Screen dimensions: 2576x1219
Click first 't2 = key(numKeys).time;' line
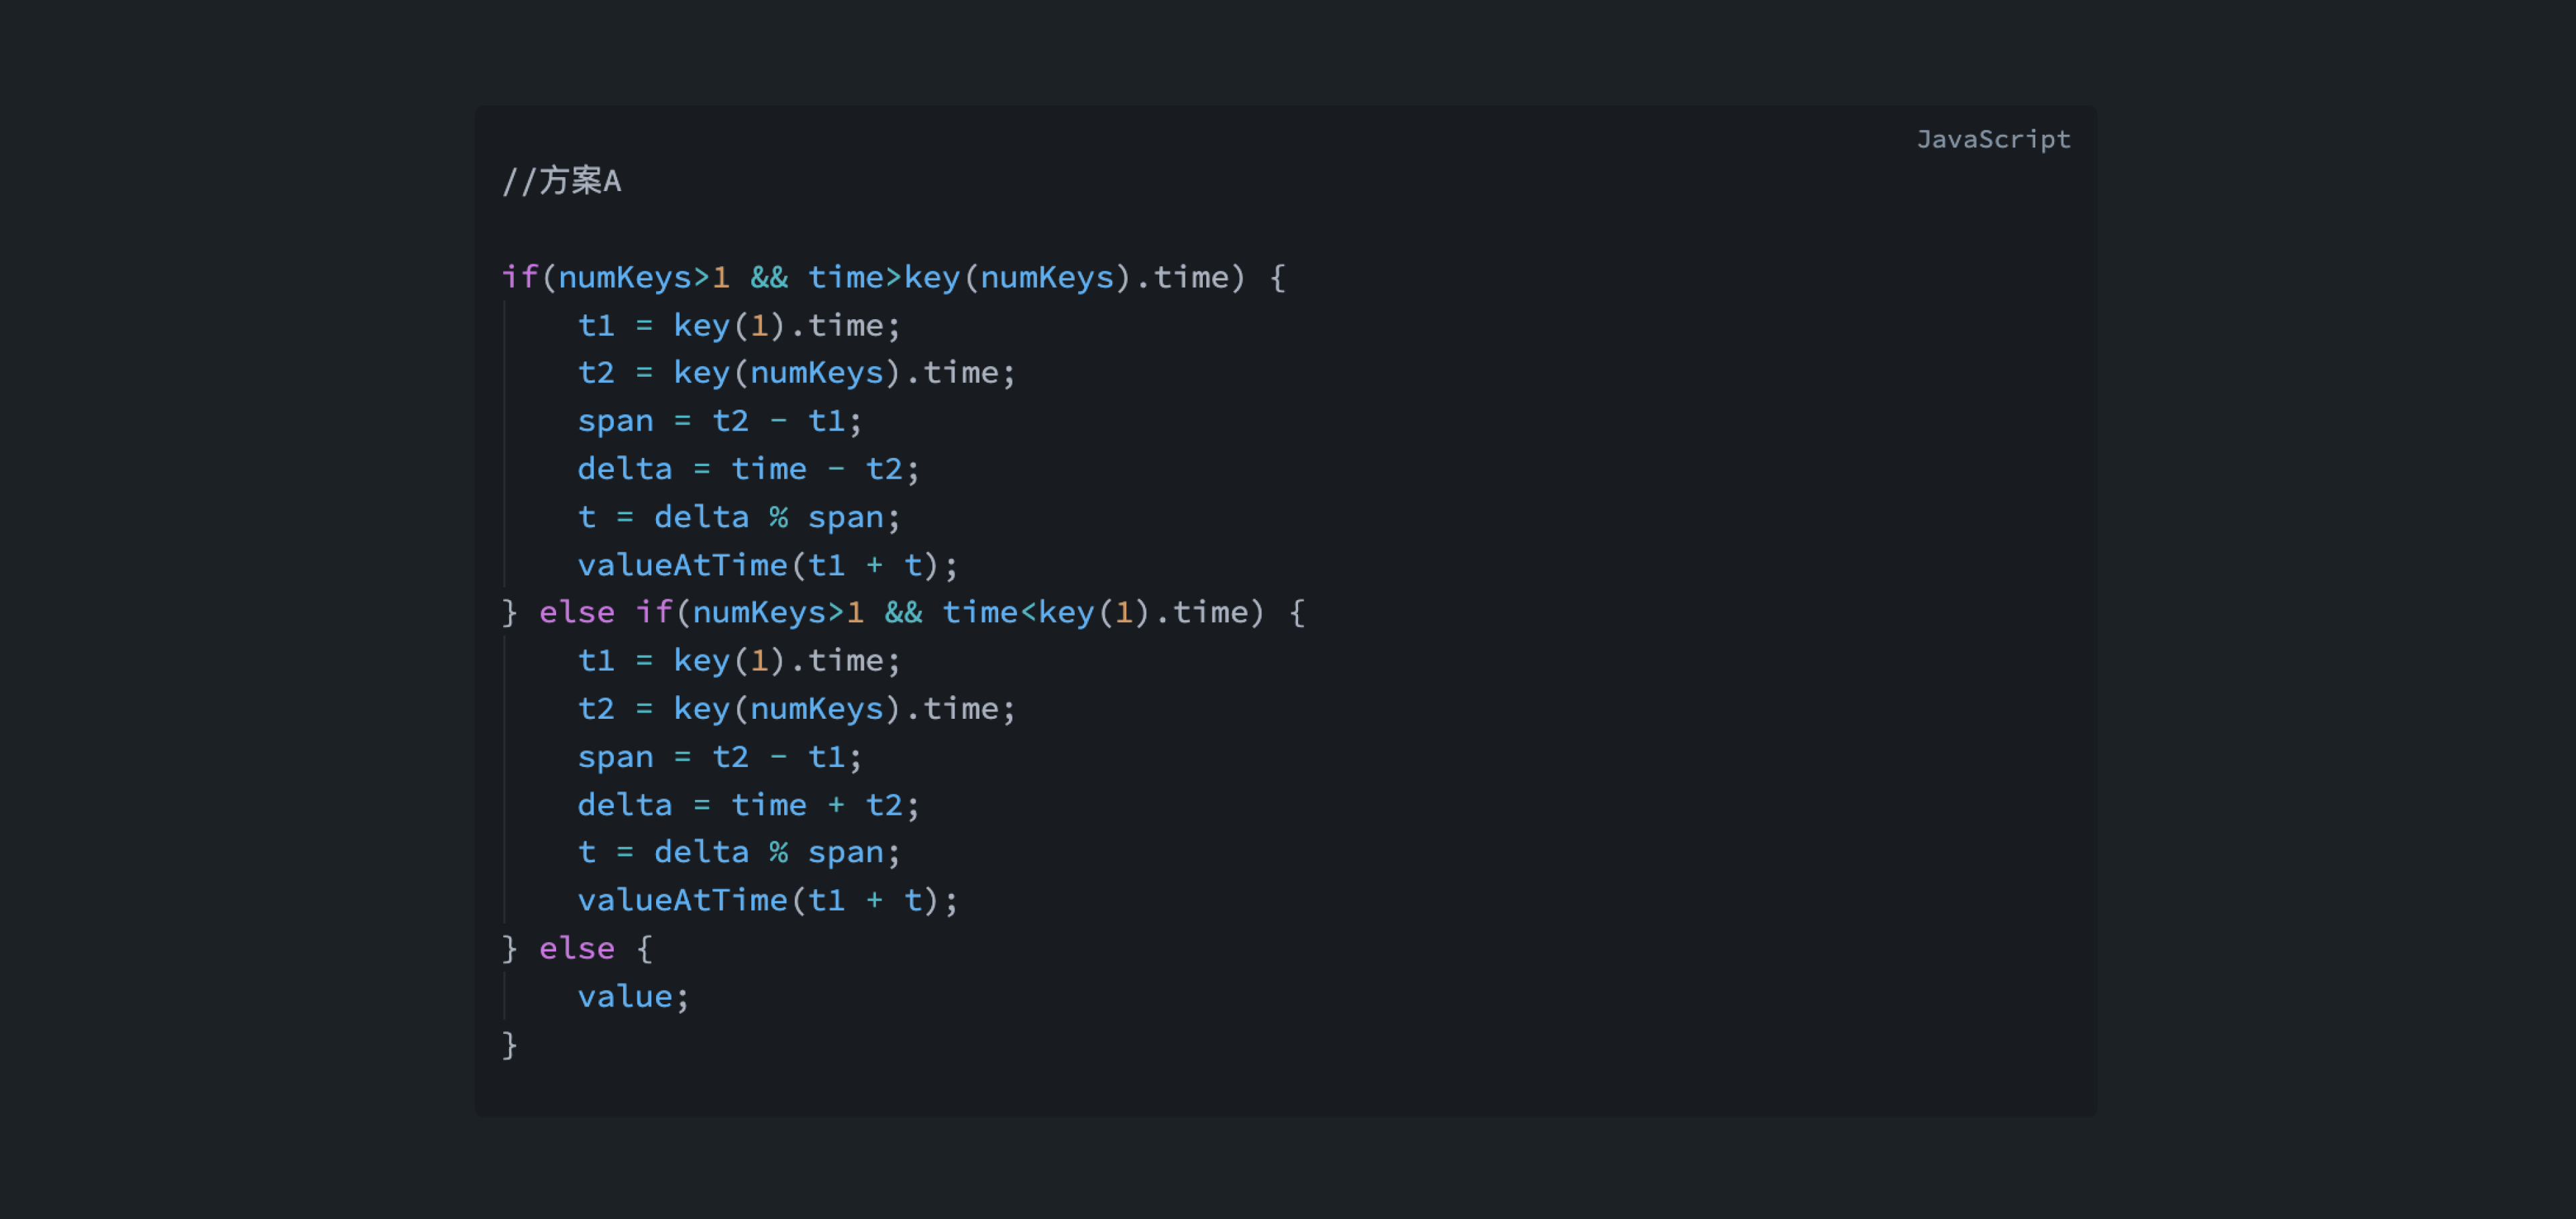click(x=797, y=373)
